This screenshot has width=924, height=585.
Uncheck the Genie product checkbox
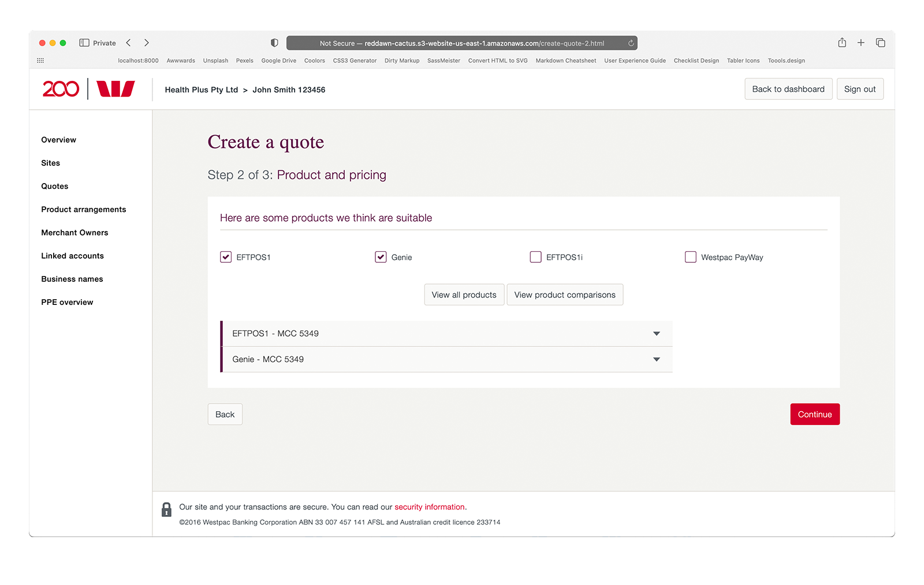381,257
